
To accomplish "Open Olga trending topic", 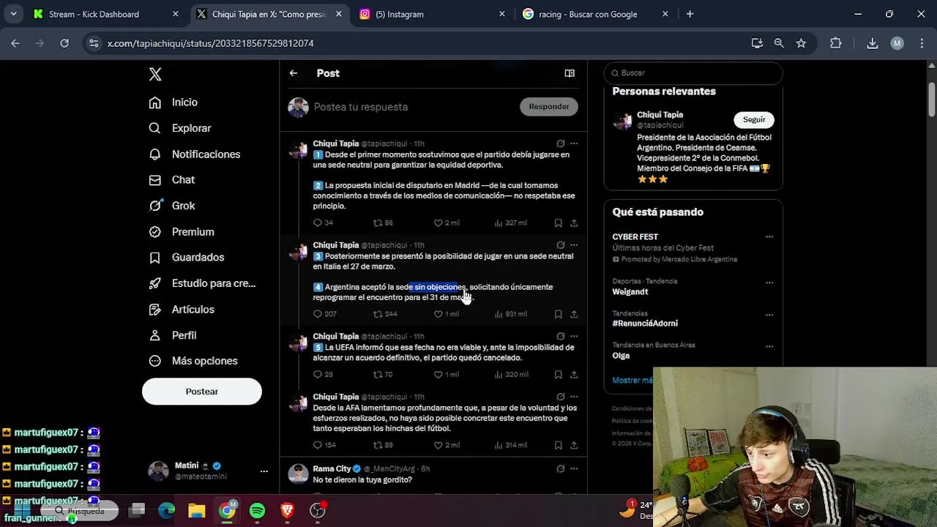I will pos(621,356).
